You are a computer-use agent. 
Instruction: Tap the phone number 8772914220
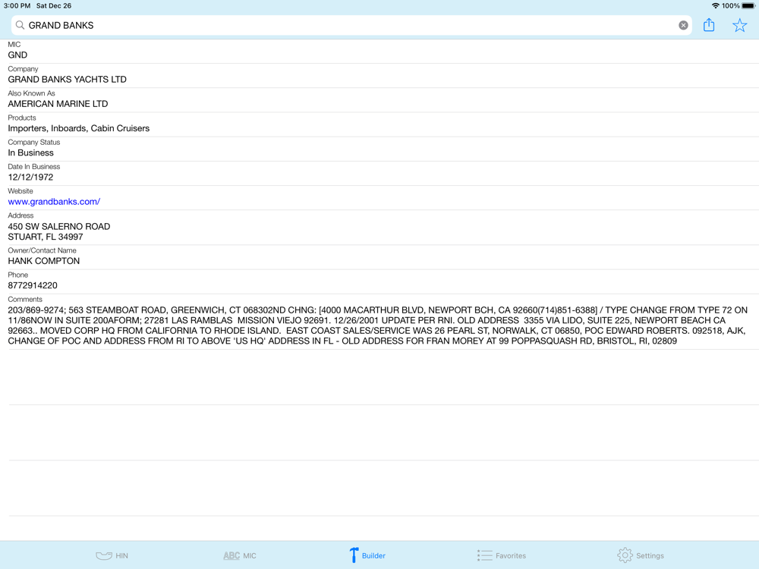click(x=33, y=285)
